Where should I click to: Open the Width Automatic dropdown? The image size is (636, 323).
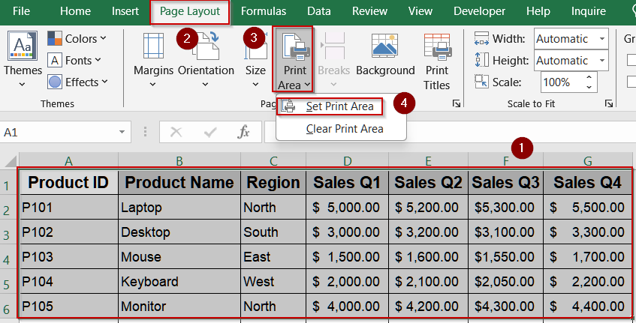pos(601,39)
